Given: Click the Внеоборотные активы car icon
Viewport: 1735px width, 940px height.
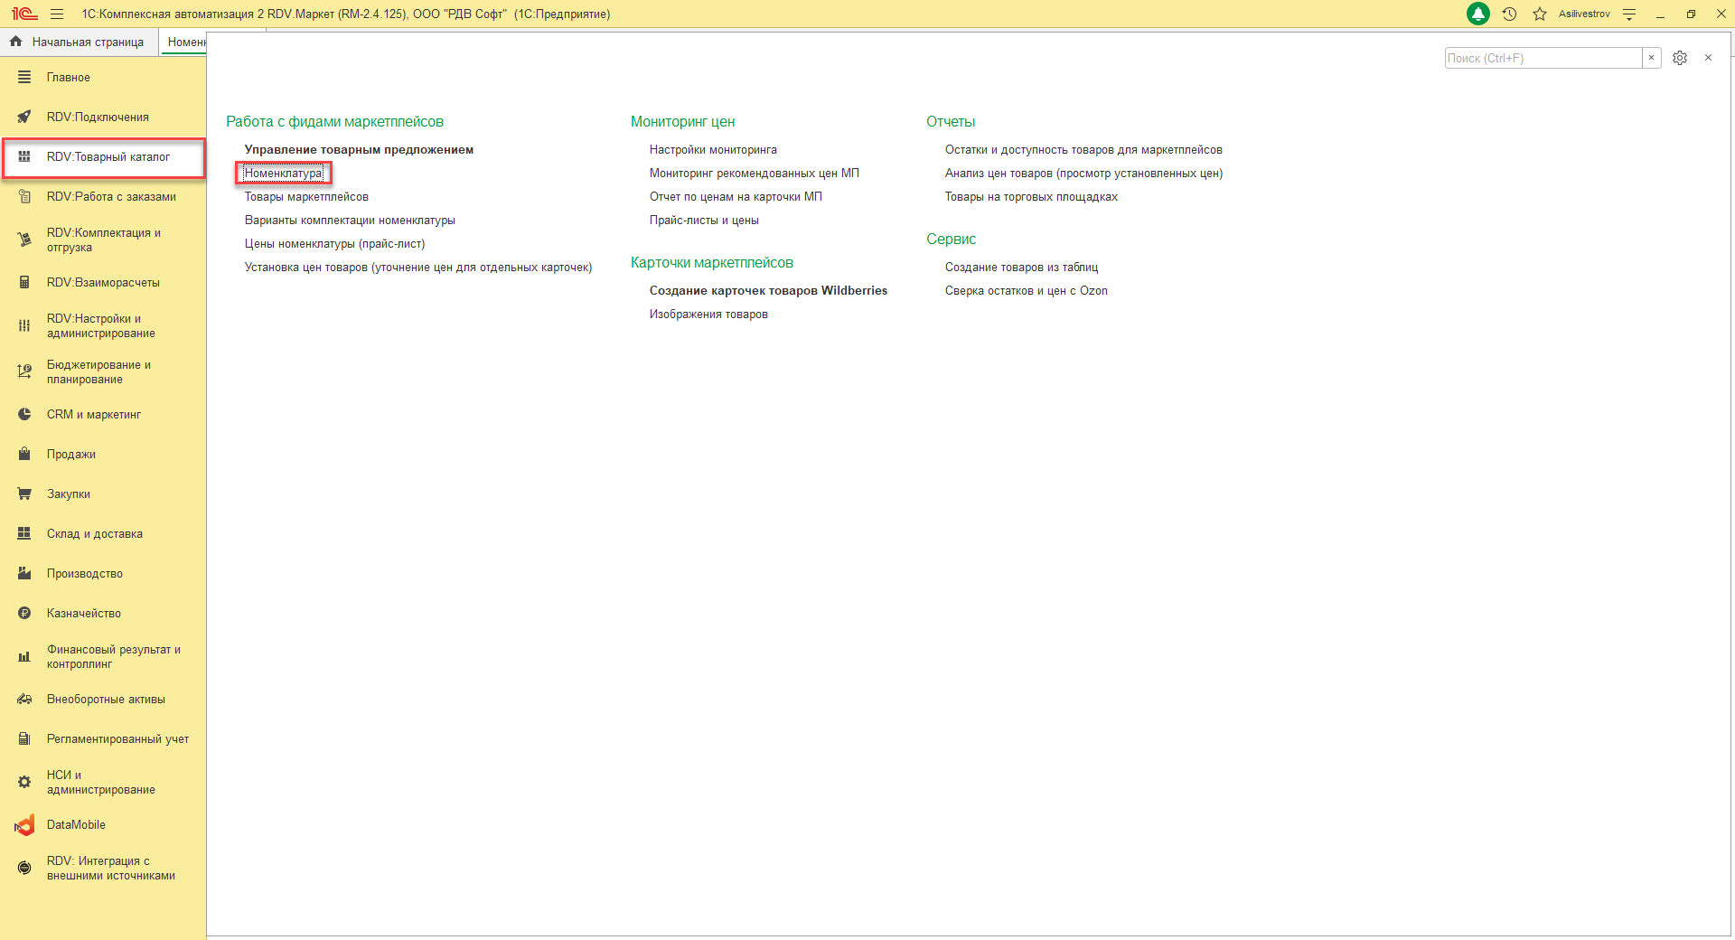Looking at the screenshot, I should (x=24, y=700).
